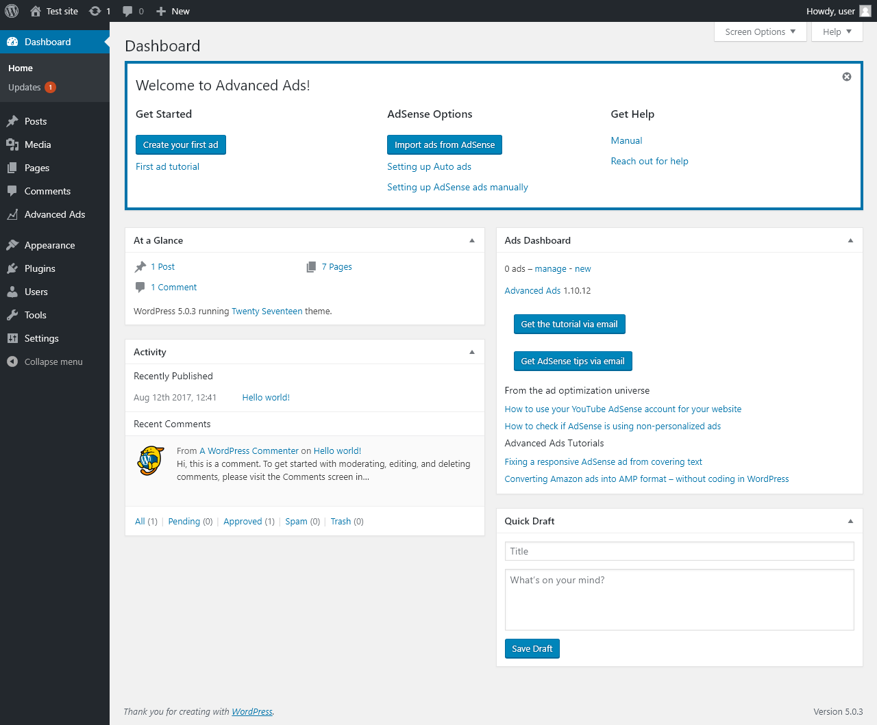Click the Tools wrench icon in sidebar

click(12, 315)
